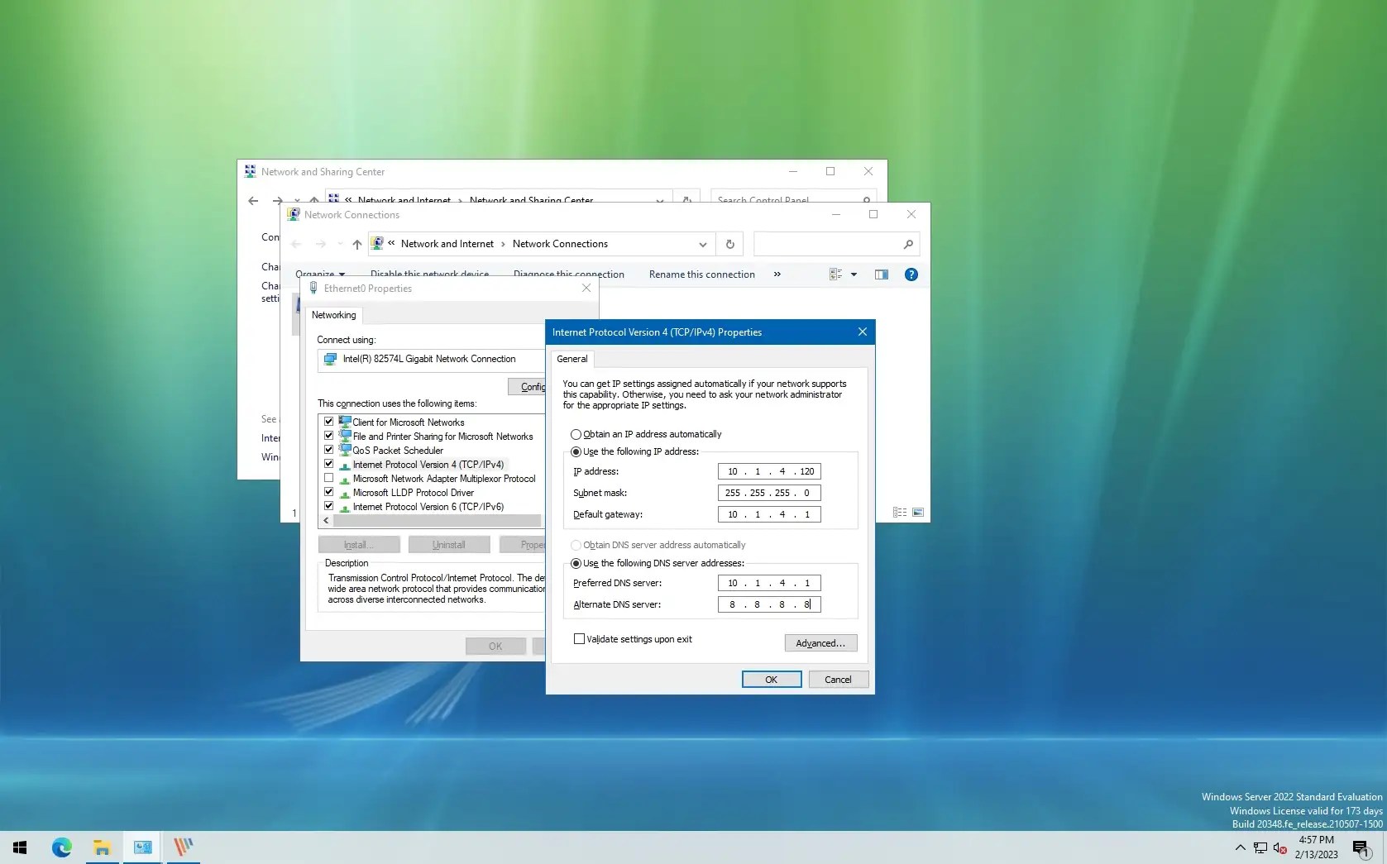Click the Advanced button

(x=820, y=642)
